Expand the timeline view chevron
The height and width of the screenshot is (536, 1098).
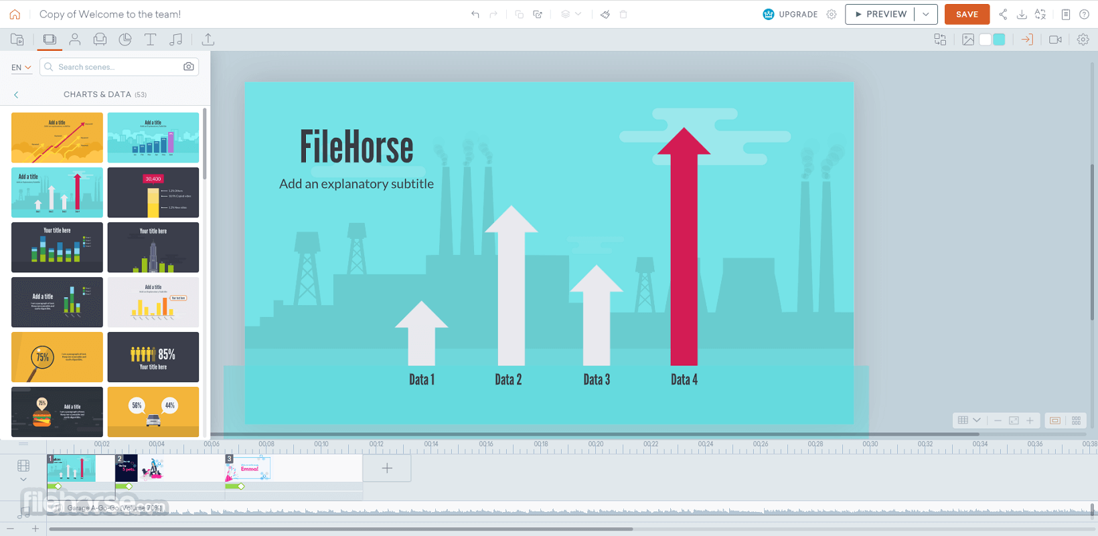23,479
